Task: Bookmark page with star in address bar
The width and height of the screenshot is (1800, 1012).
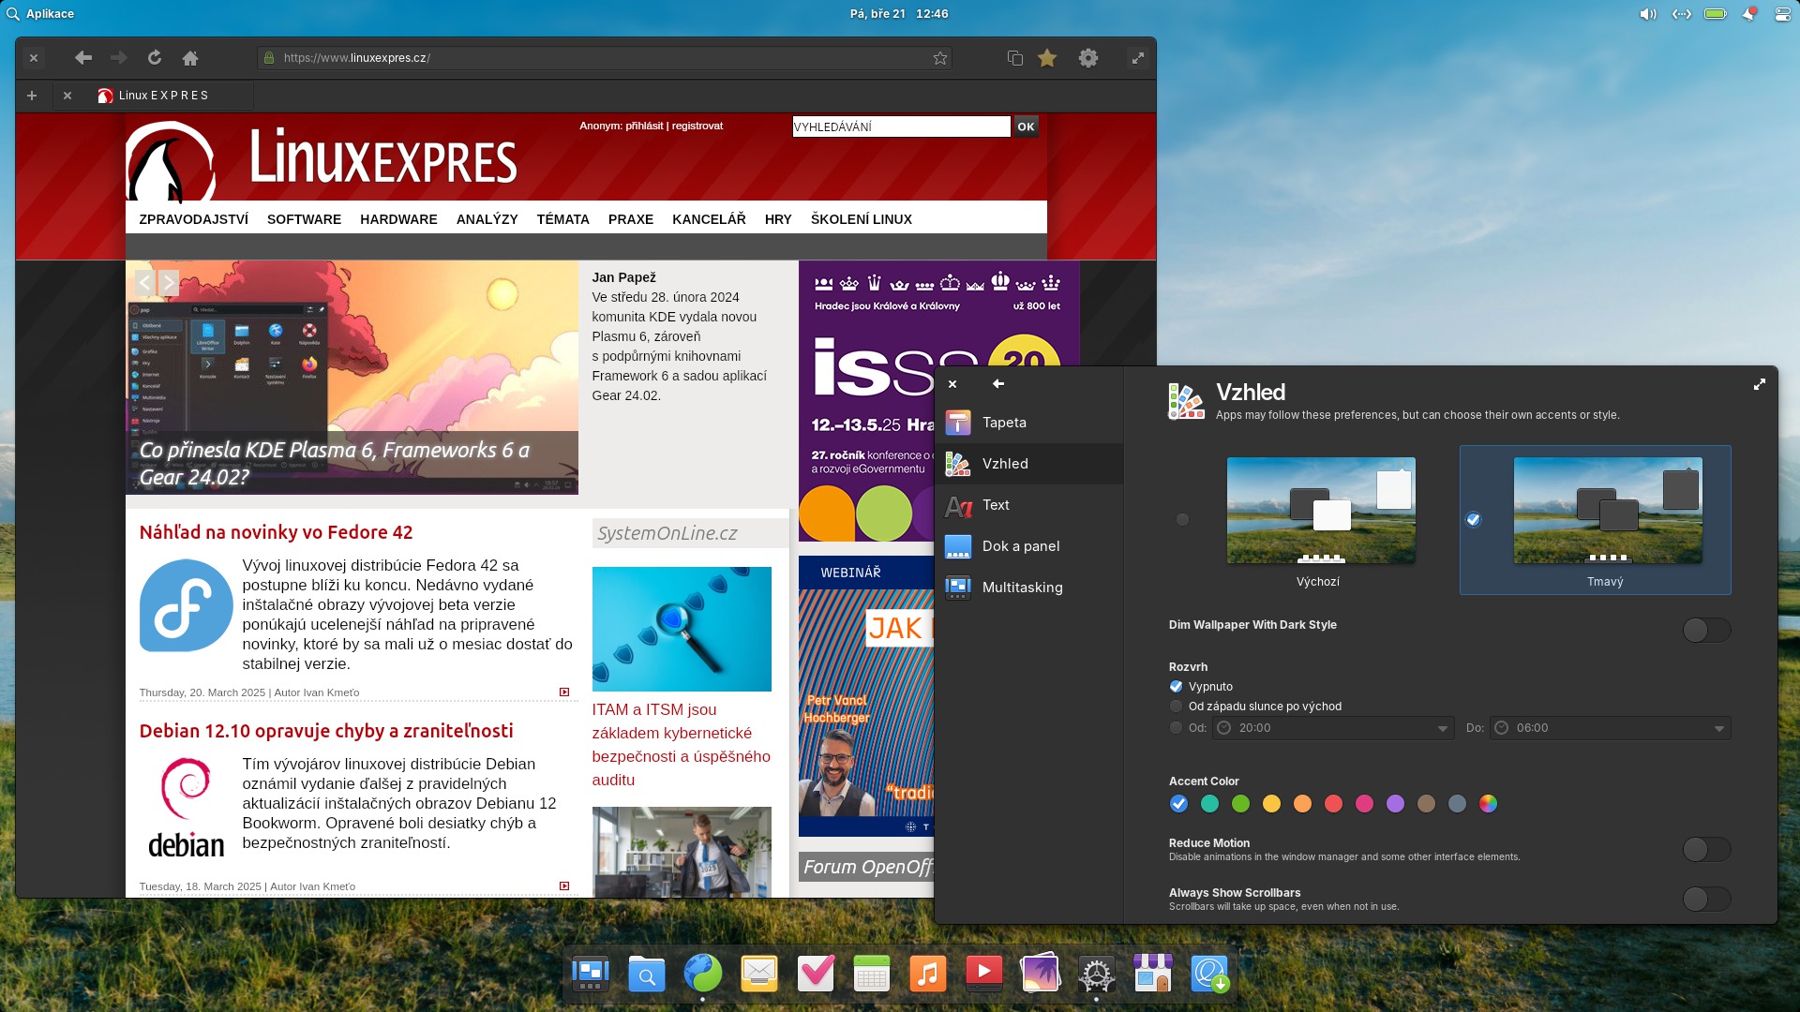Action: tap(940, 58)
